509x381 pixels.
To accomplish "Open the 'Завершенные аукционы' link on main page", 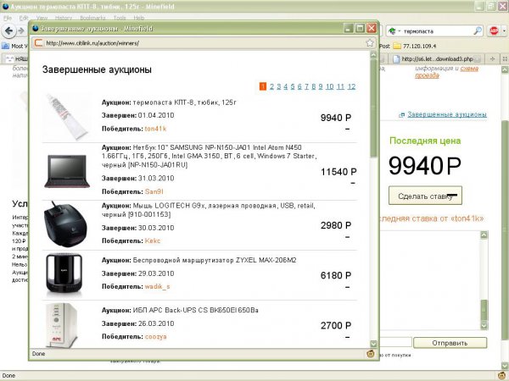I will tap(447, 114).
